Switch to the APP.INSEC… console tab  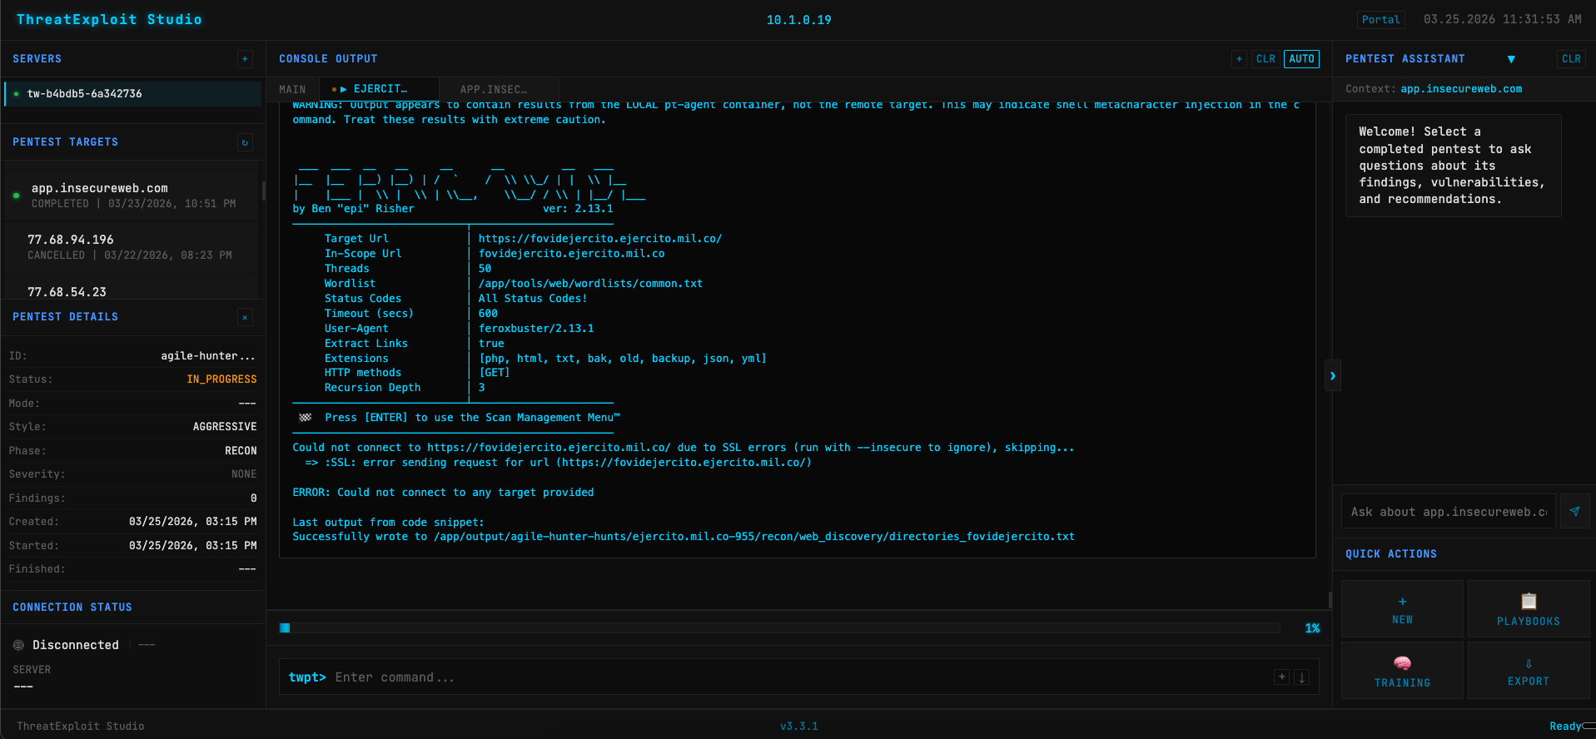pyautogui.click(x=494, y=89)
